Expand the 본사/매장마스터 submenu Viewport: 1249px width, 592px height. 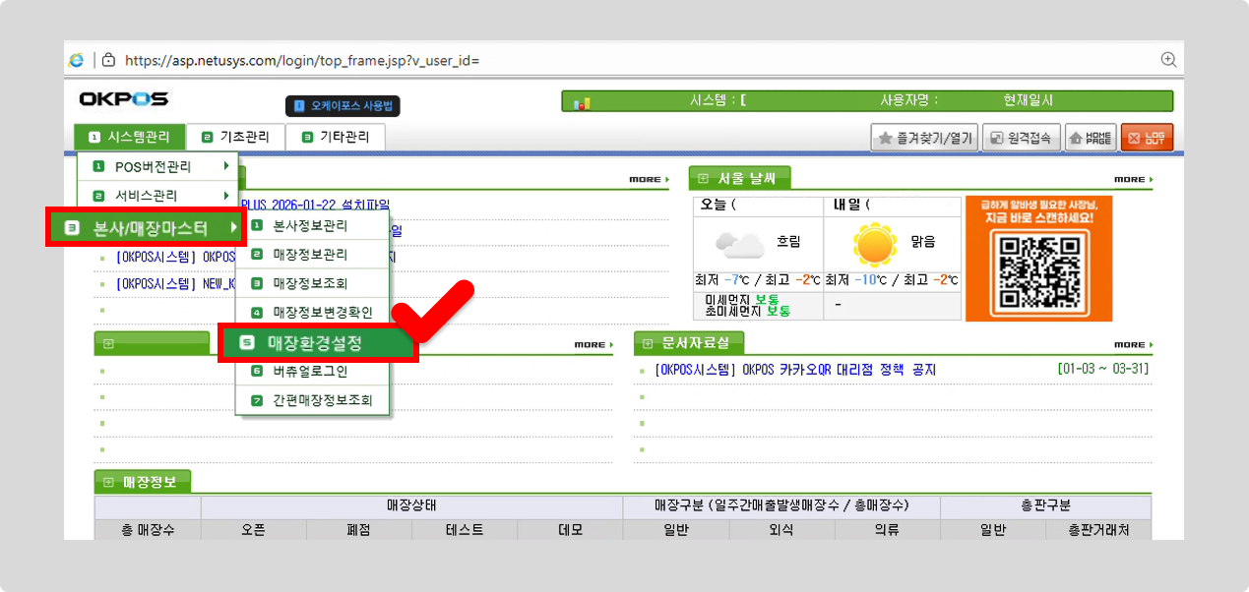click(x=148, y=228)
